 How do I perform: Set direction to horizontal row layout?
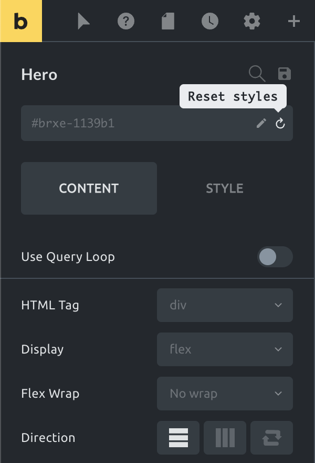click(x=225, y=438)
